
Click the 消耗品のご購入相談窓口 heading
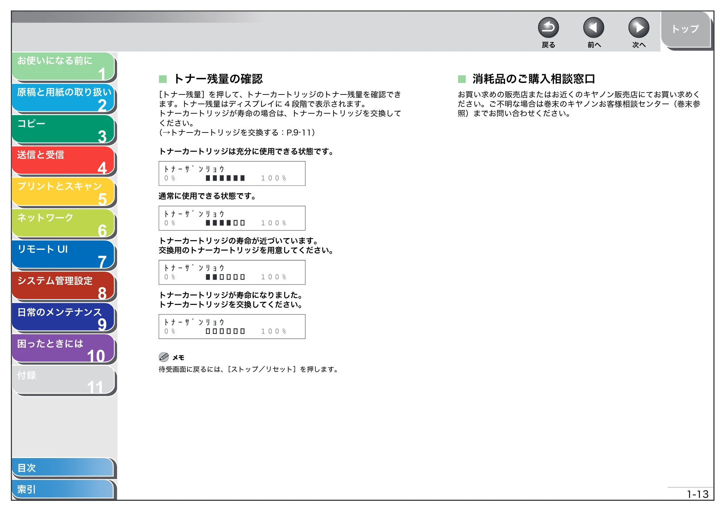click(534, 79)
